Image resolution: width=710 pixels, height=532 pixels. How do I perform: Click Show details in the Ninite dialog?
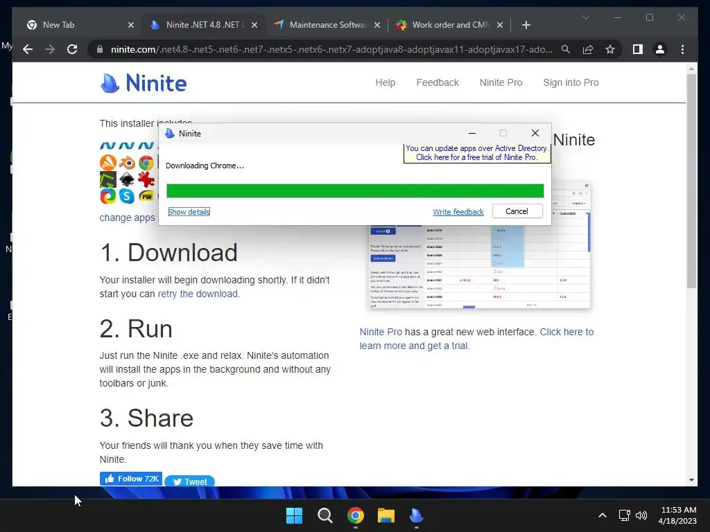click(x=189, y=212)
